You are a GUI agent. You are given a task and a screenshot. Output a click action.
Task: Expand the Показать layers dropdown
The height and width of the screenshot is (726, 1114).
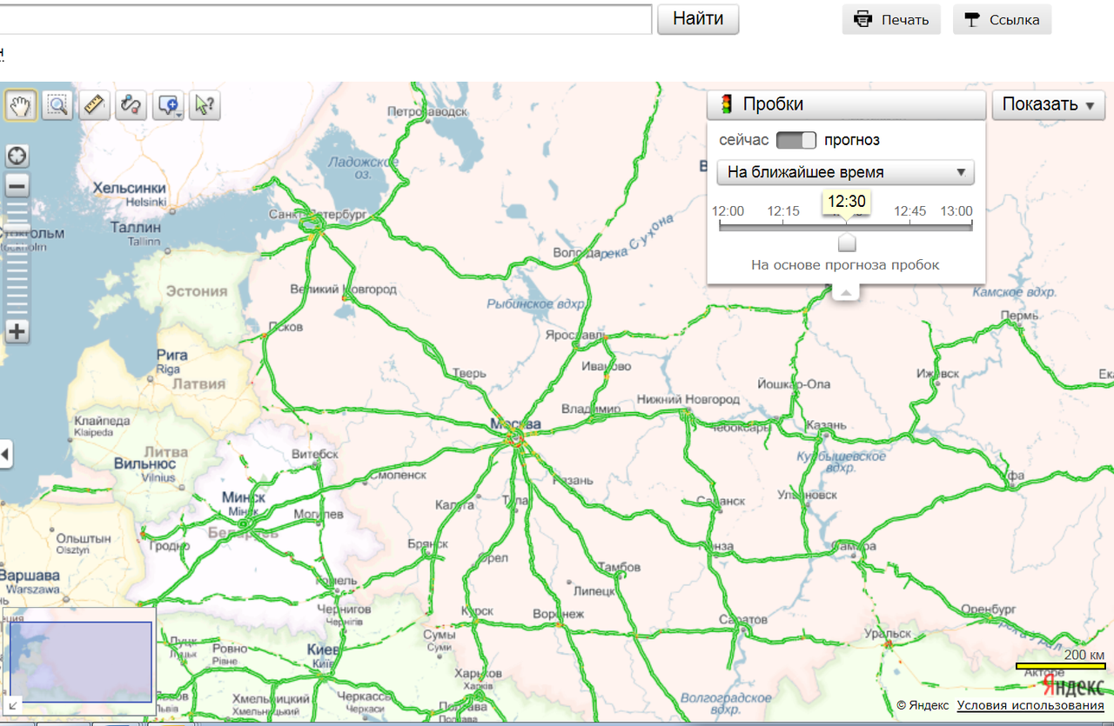click(x=1048, y=105)
